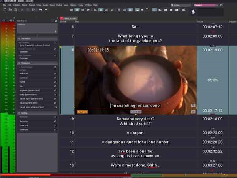This screenshot has height=178, width=237.
Task: Click the grey label beside the cps value
Action: (136, 112)
